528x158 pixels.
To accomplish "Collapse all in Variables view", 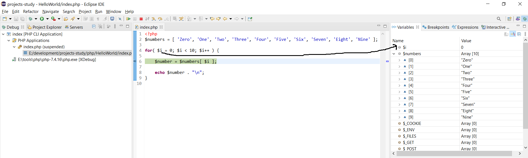I will pos(519,34).
